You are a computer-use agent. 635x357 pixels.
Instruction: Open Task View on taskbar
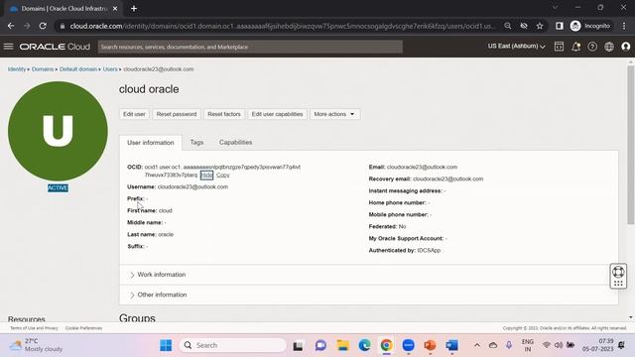[299, 345]
